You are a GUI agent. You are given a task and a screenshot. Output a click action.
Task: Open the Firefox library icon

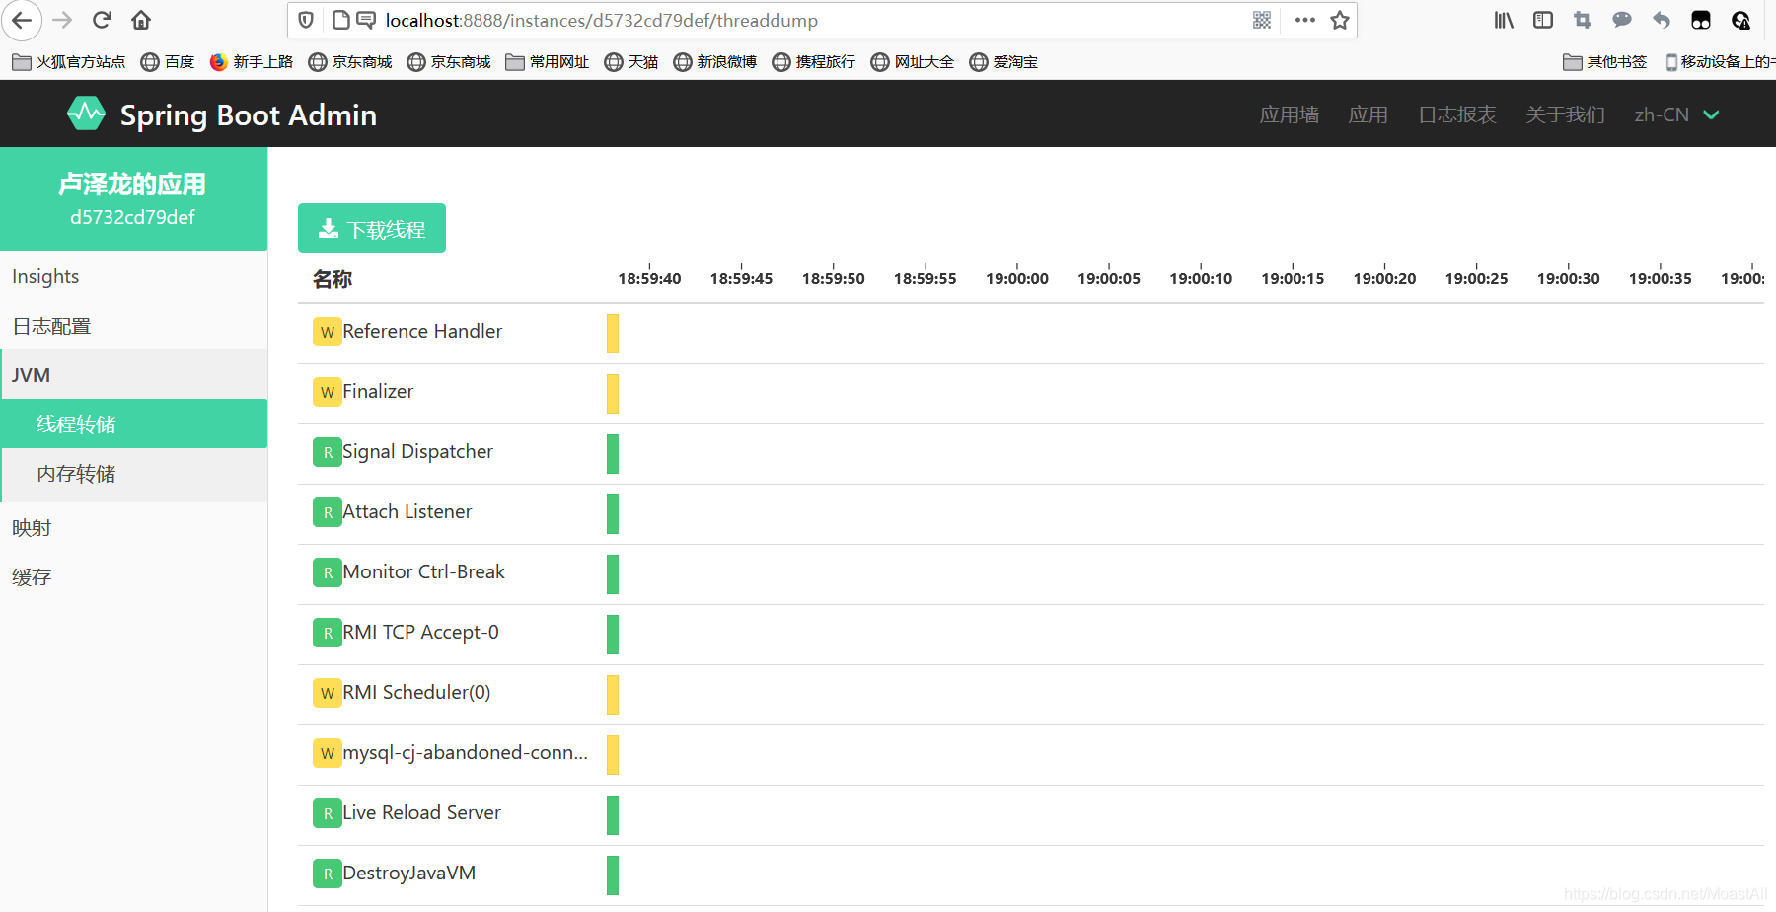[1504, 20]
